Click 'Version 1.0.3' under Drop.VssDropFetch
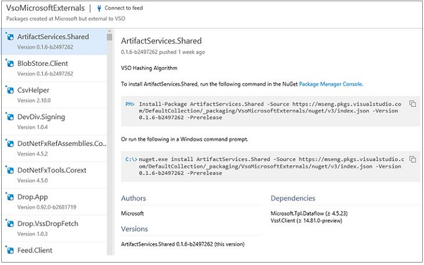The width and height of the screenshot is (424, 265). [33, 234]
